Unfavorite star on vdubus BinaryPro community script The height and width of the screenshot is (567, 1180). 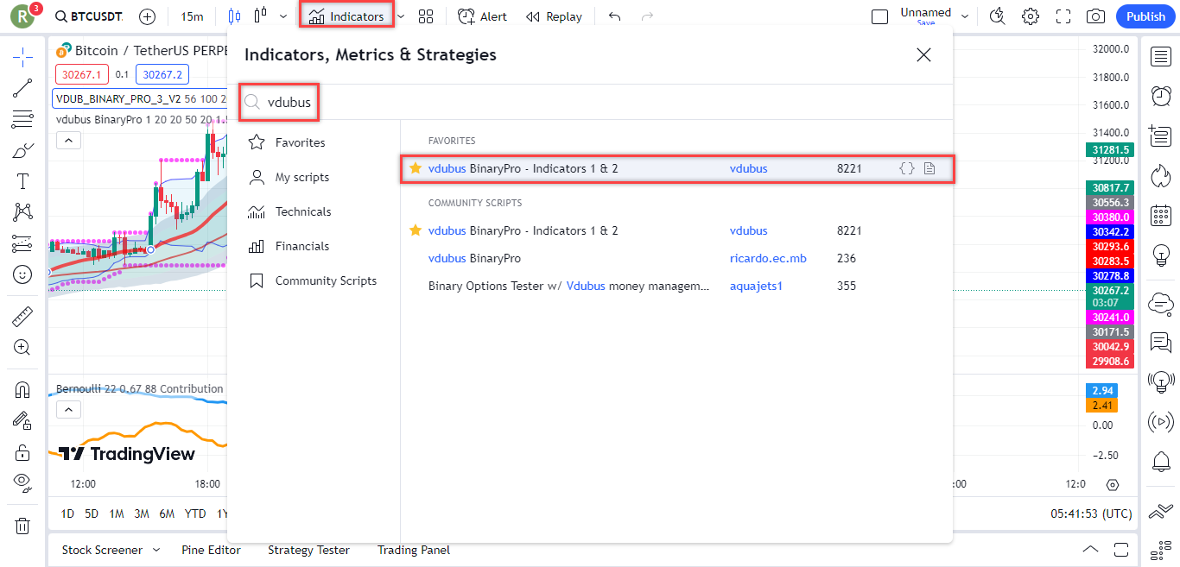coord(416,230)
